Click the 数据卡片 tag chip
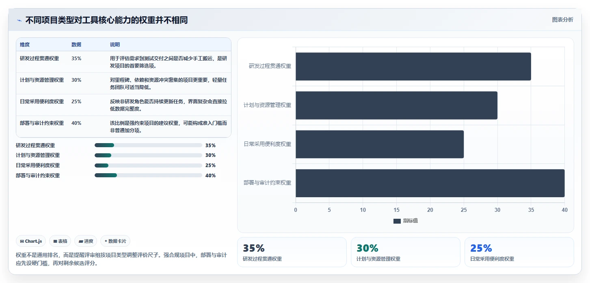Screen dimensions: 590x283 point(115,241)
